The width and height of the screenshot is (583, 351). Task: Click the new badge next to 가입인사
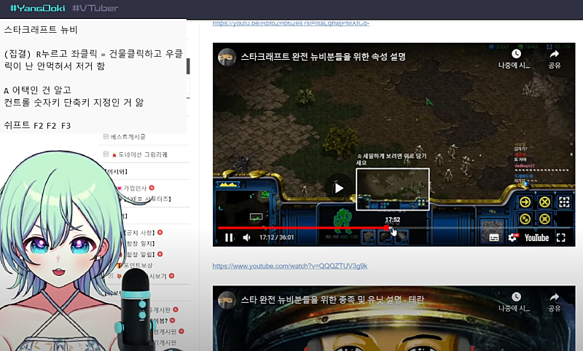coord(152,188)
